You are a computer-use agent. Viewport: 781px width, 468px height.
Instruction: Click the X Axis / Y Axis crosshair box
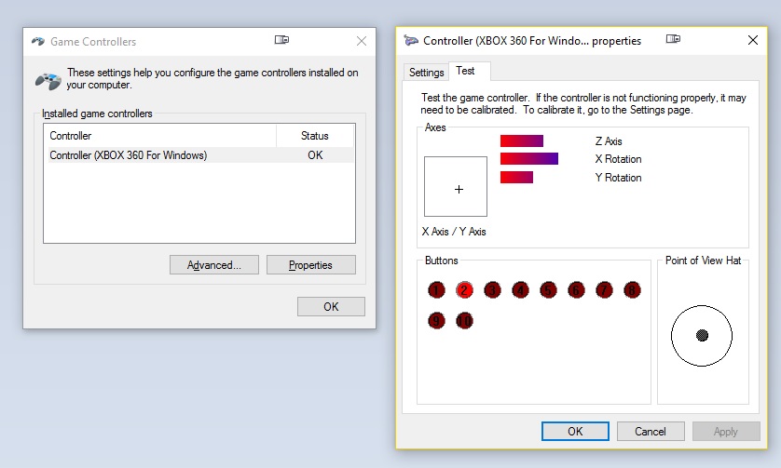point(456,189)
